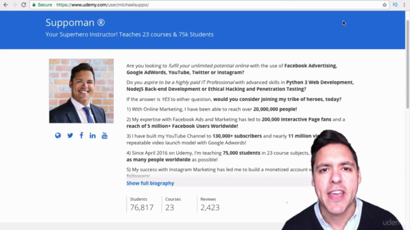Screen dimensions: 410x230
Task: Click the browser forward arrow
Action: pyautogui.click(x=15, y=4)
